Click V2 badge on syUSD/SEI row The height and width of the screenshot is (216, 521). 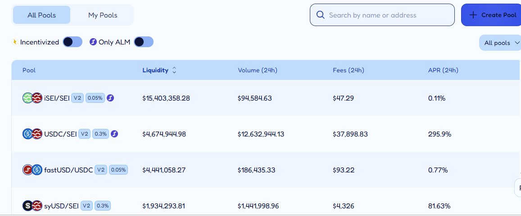coord(86,206)
